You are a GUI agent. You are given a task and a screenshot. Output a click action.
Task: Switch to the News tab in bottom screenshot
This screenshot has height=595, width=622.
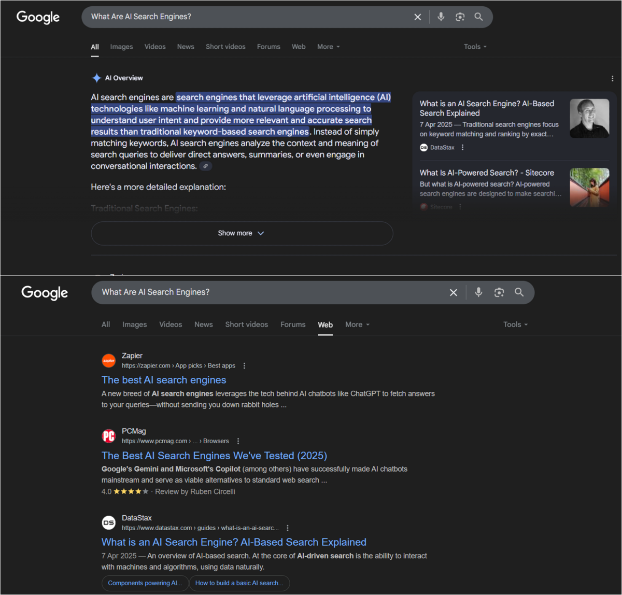click(x=204, y=324)
